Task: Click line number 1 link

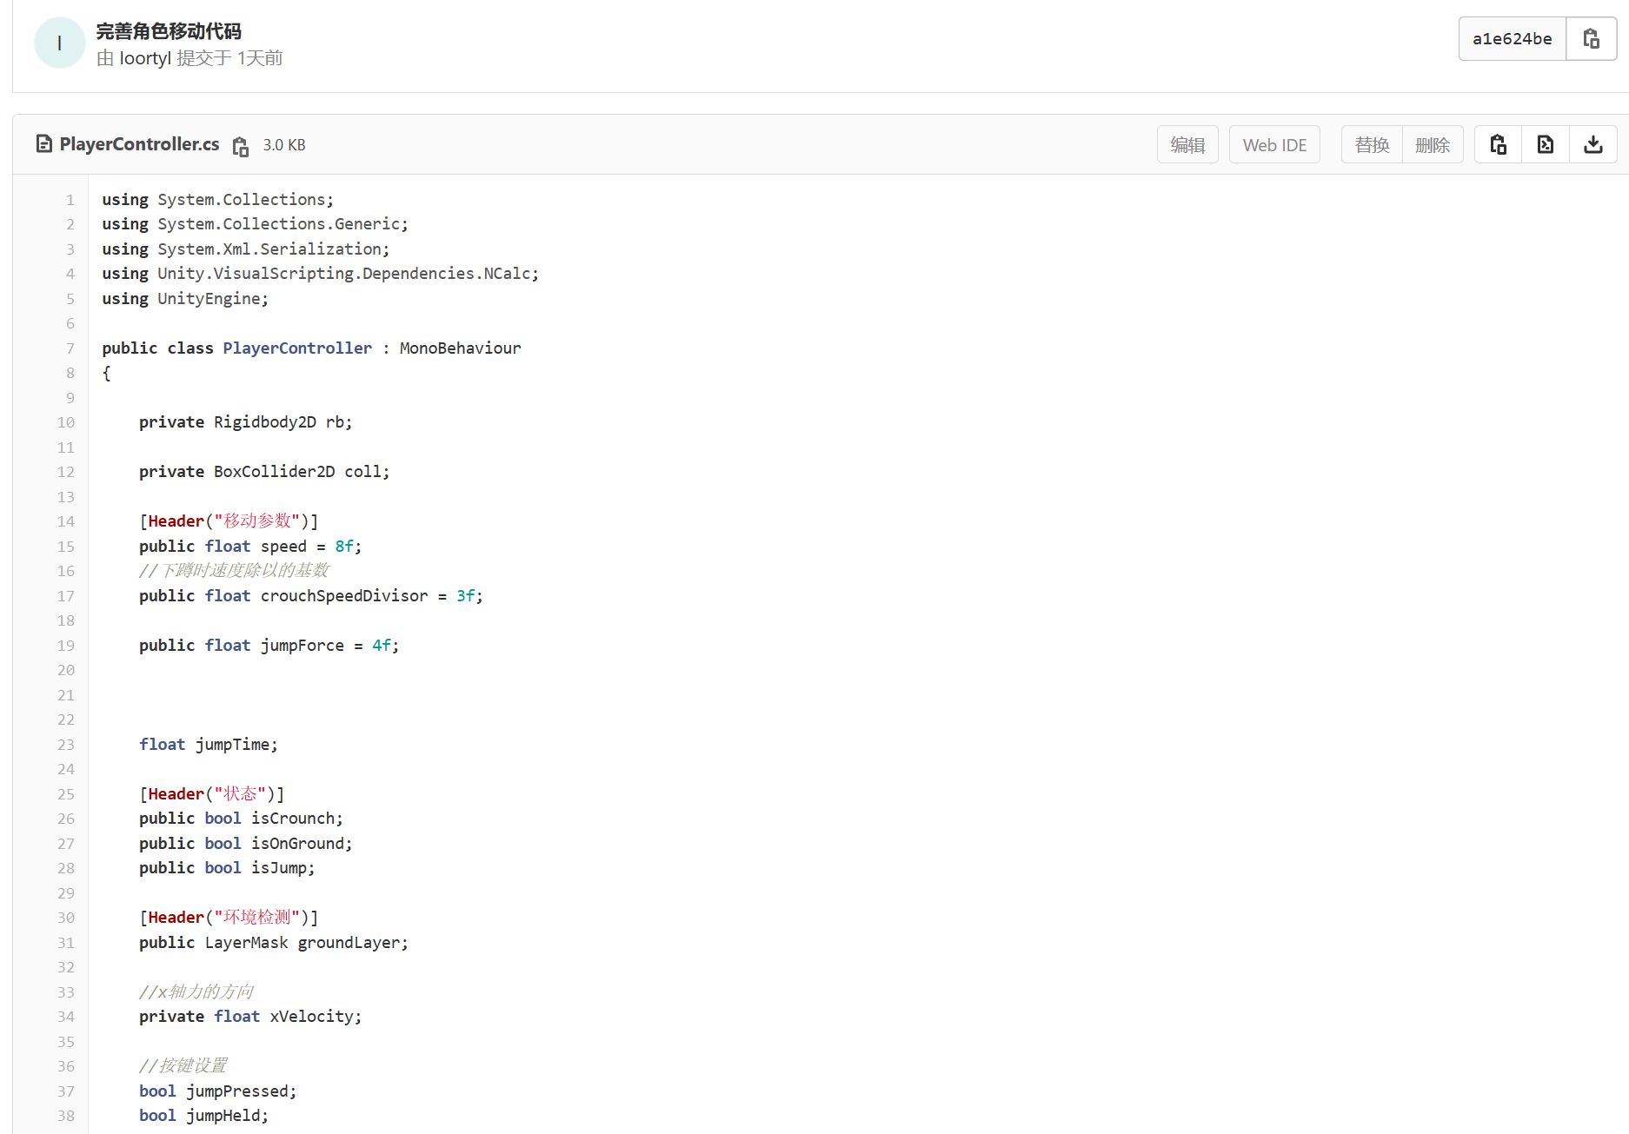Action: coord(70,200)
